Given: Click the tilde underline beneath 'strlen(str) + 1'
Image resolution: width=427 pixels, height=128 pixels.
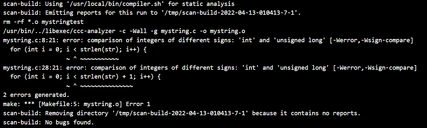Looking at the screenshot, I should pyautogui.click(x=106, y=87).
